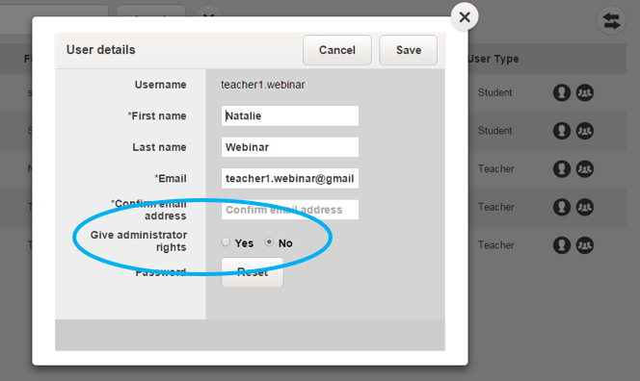Viewport: 640px width, 381px height.
Task: Select Yes for administrator rights
Action: click(x=226, y=242)
